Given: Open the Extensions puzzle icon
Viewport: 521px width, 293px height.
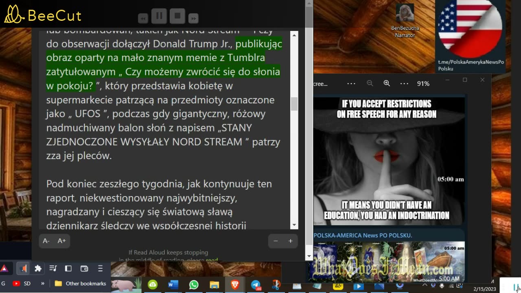Looking at the screenshot, I should click(38, 269).
